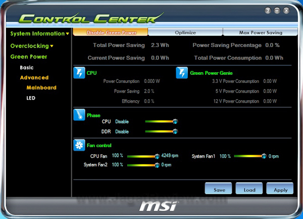The width and height of the screenshot is (303, 219).
Task: Click the Fan control heading
Action: (x=99, y=146)
